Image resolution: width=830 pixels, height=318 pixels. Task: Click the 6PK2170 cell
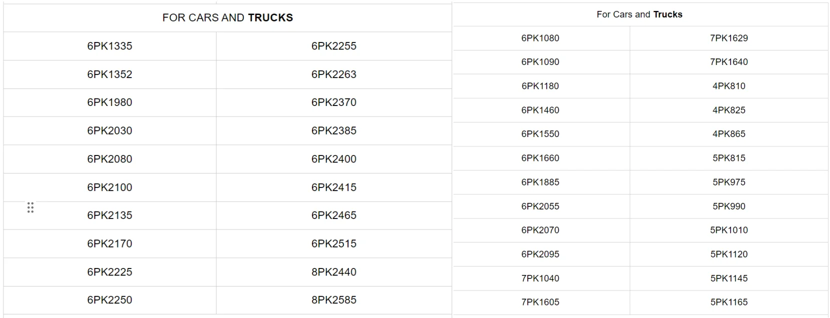(110, 244)
